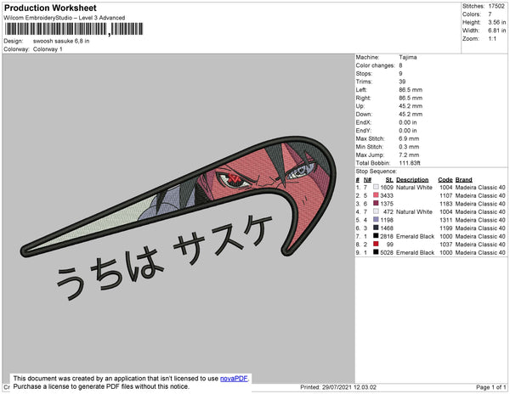The height and width of the screenshot is (394, 510).
Task: Select the stitches value '17502'
Action: pyautogui.click(x=496, y=6)
